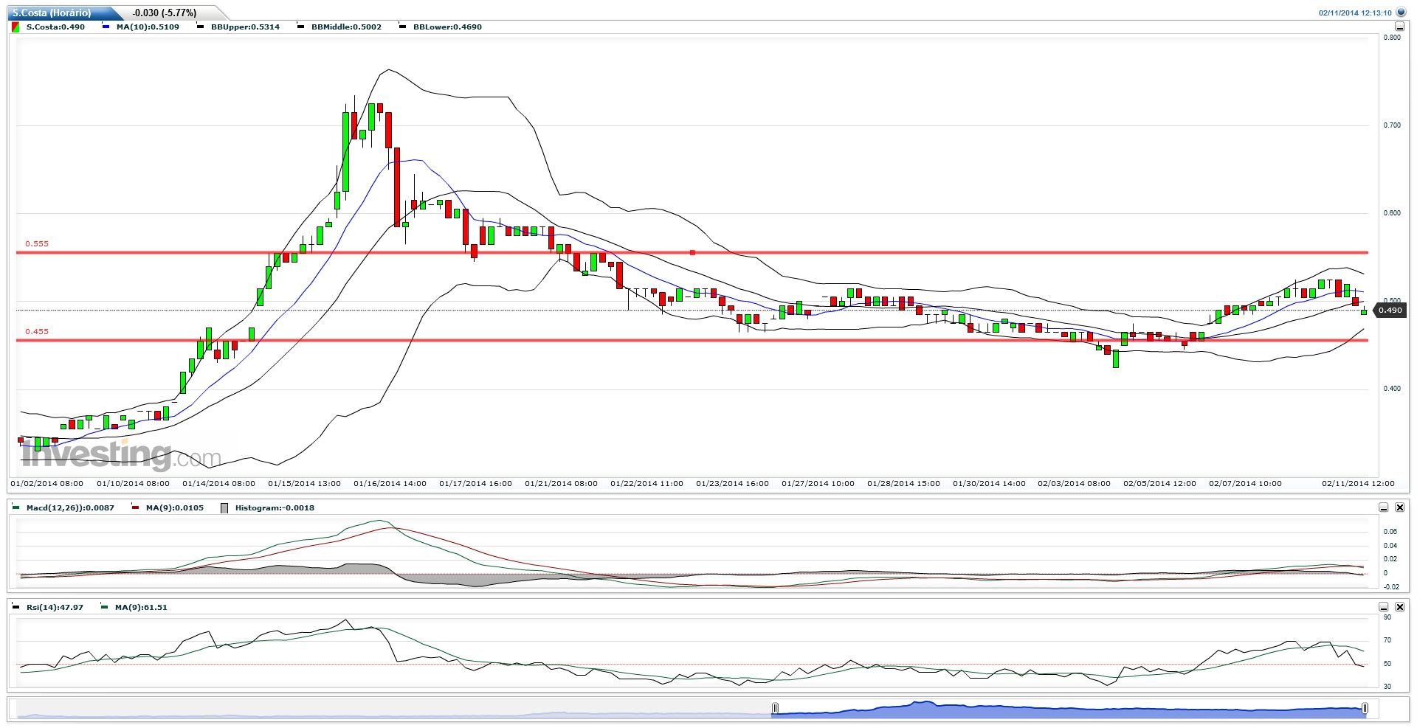The height and width of the screenshot is (728, 1417).
Task: Click the 0.600 price axis label
Action: [x=1392, y=213]
